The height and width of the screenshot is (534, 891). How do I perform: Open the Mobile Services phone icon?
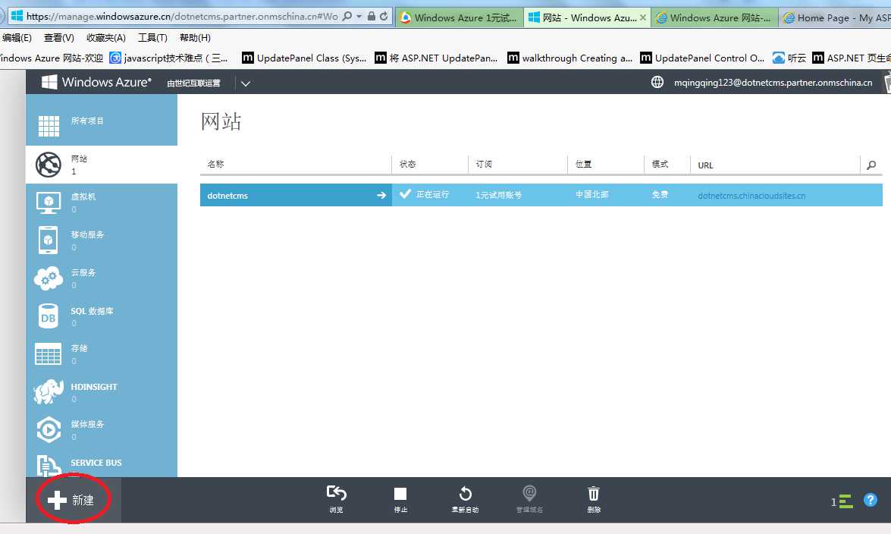point(49,240)
